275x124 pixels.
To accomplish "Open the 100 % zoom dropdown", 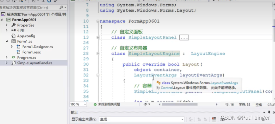I will point(85,104).
